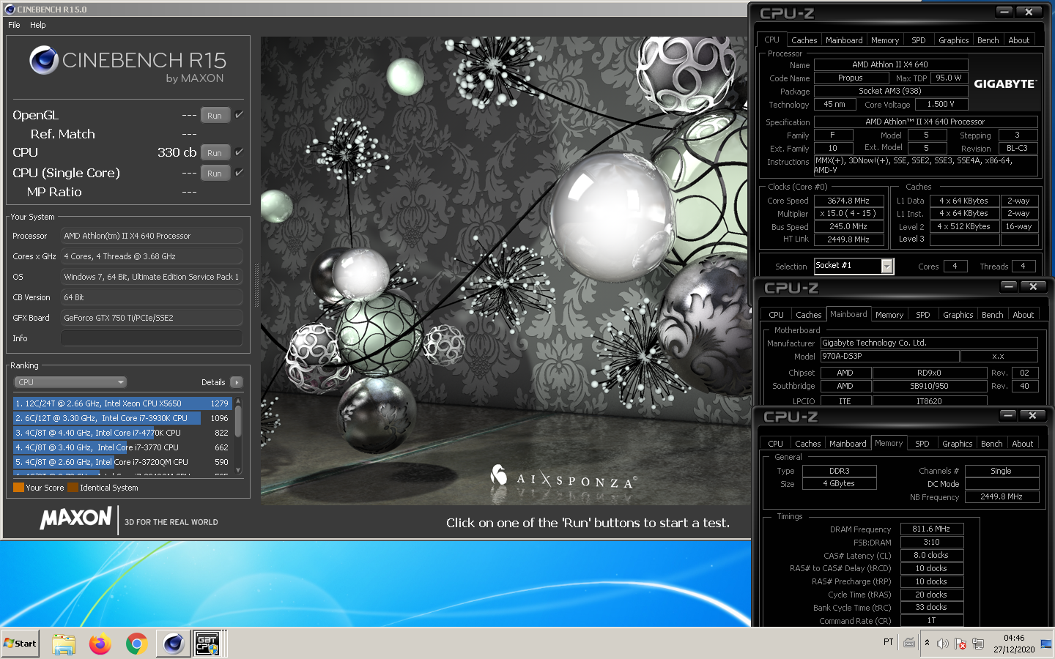Screen dimensions: 1055x659
Task: Open Windows Explorer from the taskbar
Action: point(64,644)
